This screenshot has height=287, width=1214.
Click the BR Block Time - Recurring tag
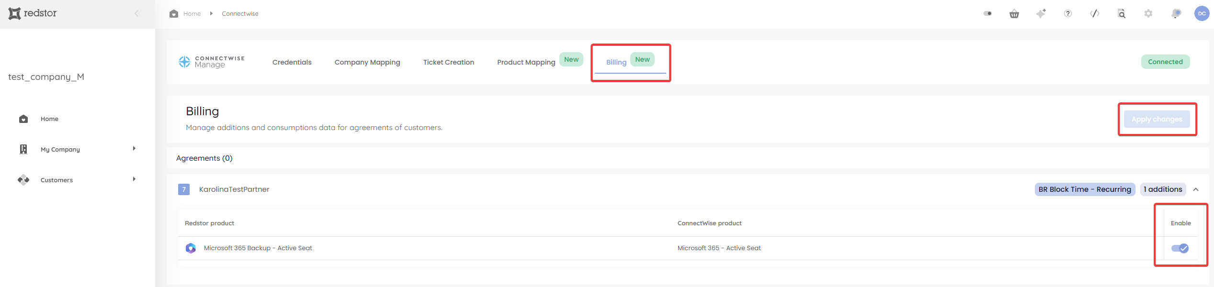click(1085, 189)
